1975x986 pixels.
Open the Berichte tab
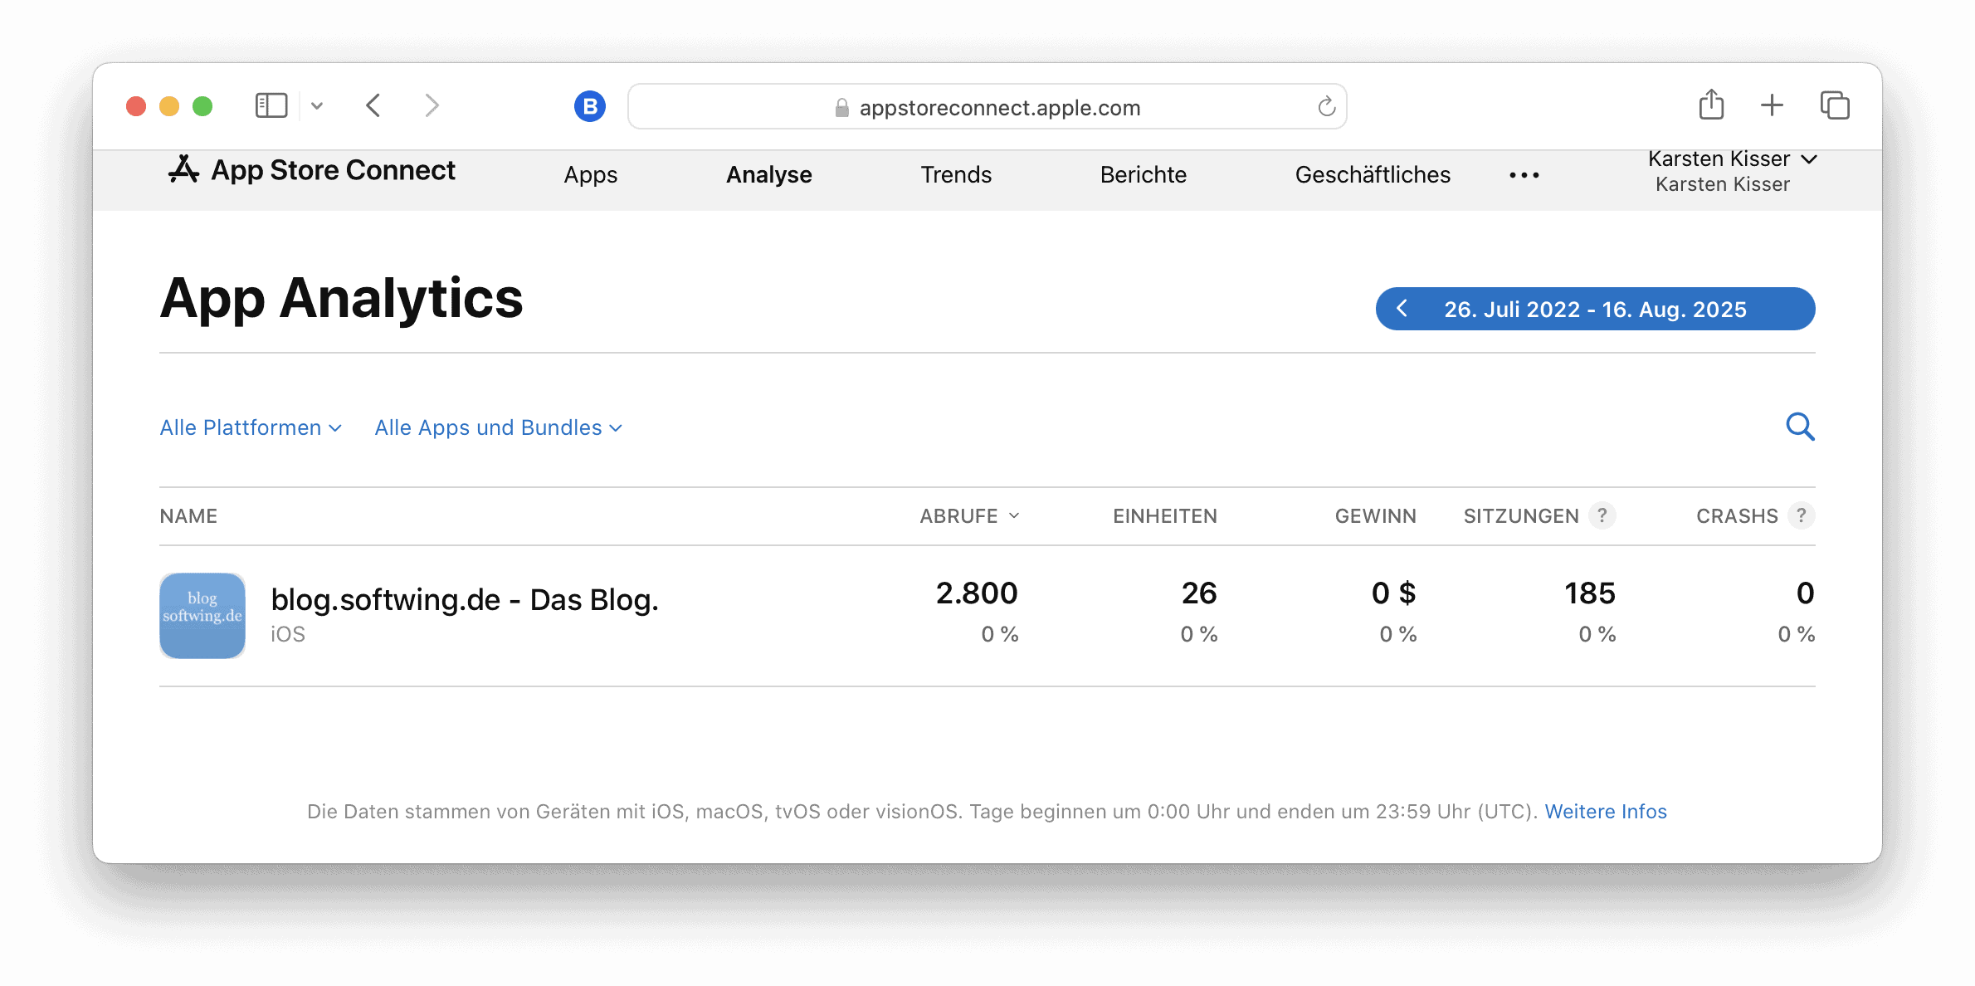tap(1144, 174)
